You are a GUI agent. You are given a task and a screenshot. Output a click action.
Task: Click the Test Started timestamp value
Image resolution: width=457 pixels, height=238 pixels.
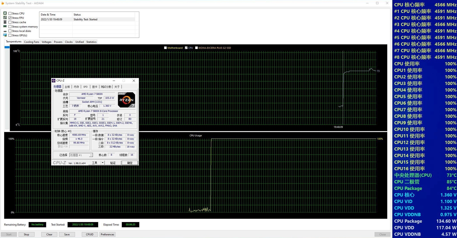pos(83,225)
